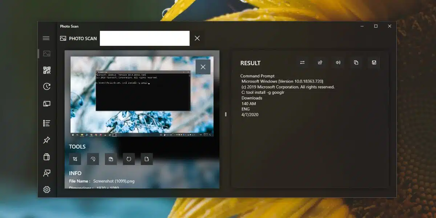The height and width of the screenshot is (218, 436).
Task: Click 'Microsoft Windows [Version 10.0.18363.720]' text
Action: coord(282,82)
